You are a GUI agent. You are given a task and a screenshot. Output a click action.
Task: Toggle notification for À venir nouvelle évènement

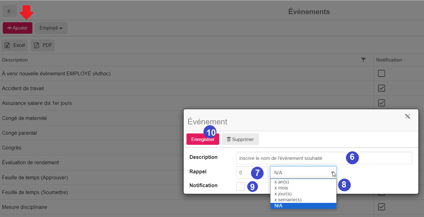tap(382, 73)
